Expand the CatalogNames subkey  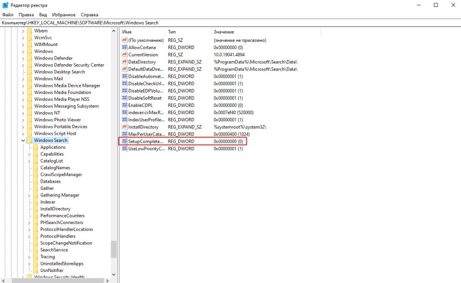tap(29, 168)
